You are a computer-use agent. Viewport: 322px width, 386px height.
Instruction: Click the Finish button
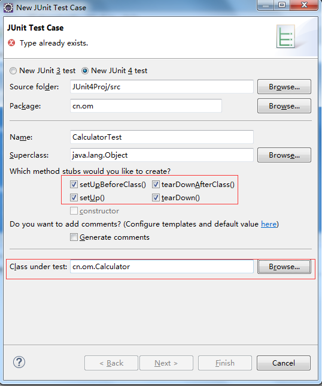[x=225, y=363]
